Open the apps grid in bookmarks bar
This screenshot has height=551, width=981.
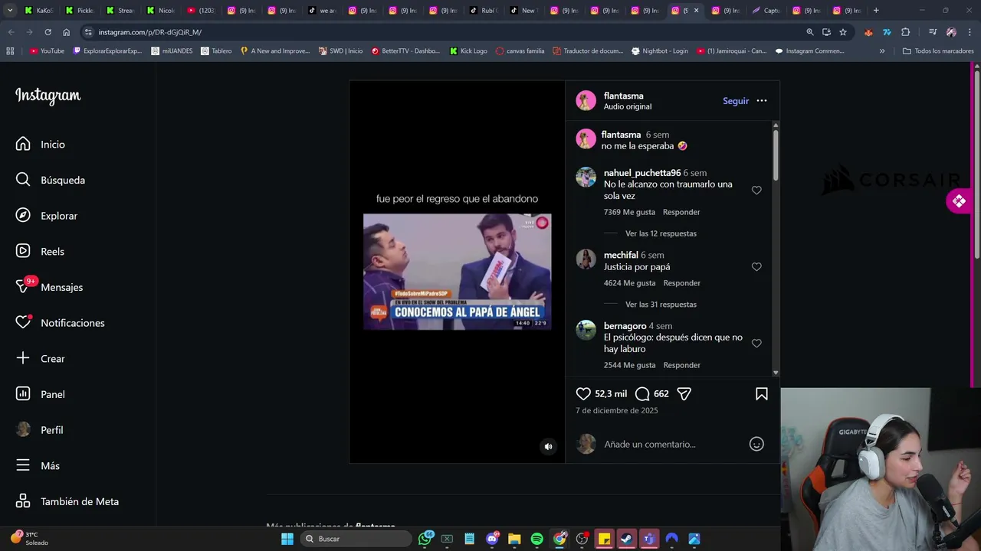(x=10, y=51)
